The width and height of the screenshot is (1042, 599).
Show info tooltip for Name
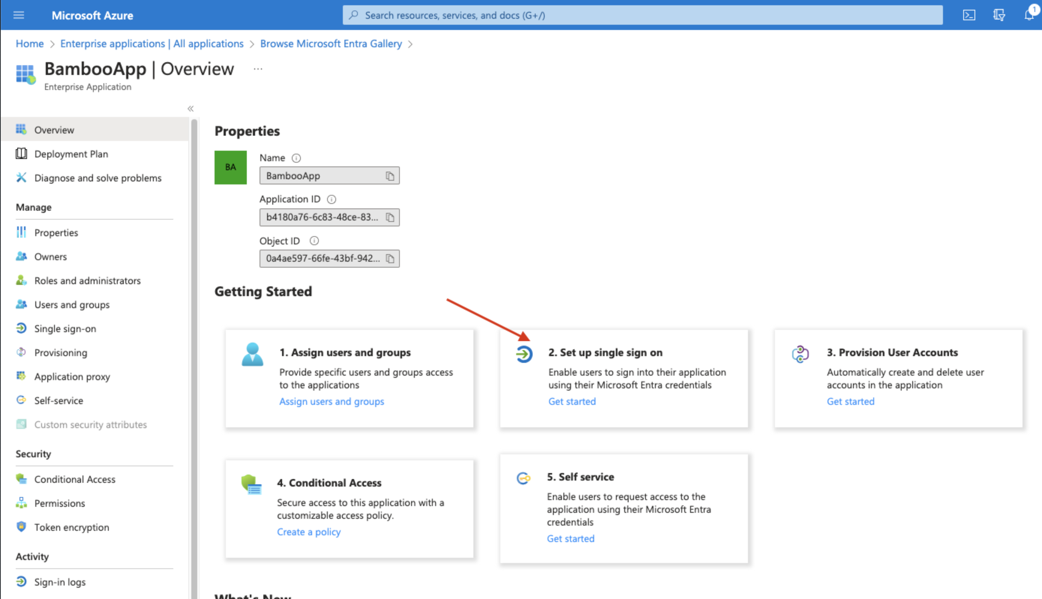(x=296, y=158)
